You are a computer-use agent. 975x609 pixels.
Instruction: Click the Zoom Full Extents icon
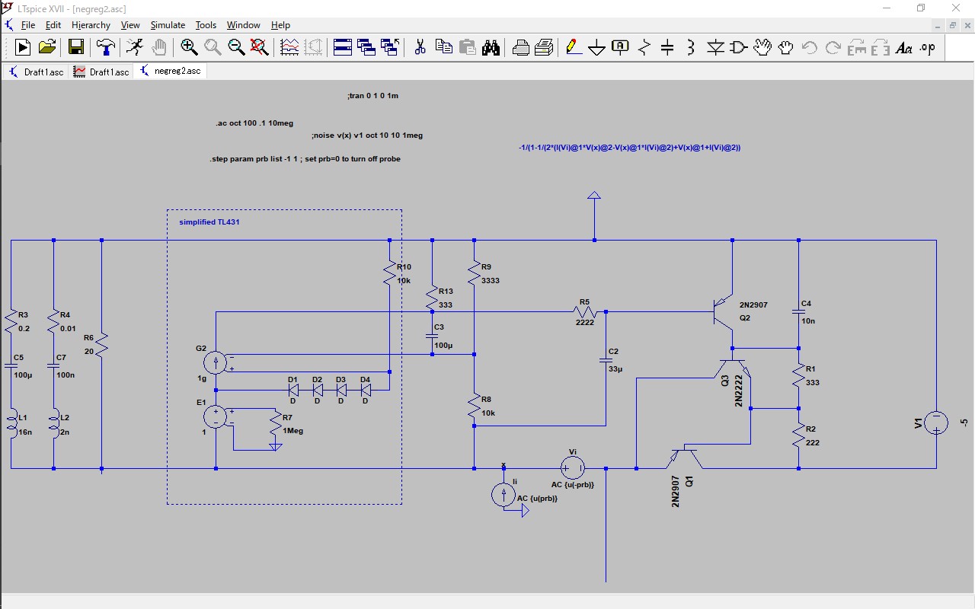pos(260,47)
